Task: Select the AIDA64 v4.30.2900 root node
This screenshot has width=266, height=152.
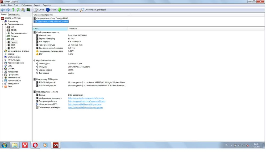Action: pos(13,18)
